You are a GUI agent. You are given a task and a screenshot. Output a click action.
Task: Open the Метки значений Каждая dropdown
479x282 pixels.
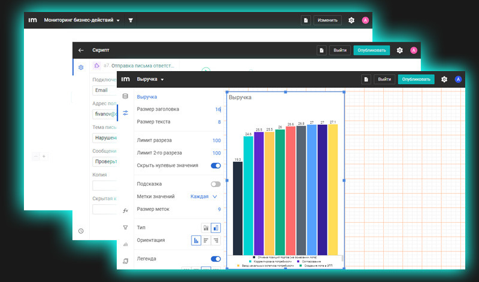click(x=204, y=197)
